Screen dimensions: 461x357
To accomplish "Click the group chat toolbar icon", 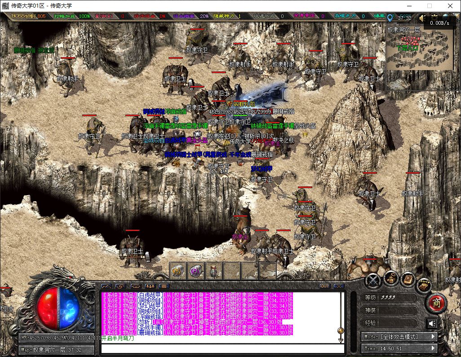I will pyautogui.click(x=150, y=286).
